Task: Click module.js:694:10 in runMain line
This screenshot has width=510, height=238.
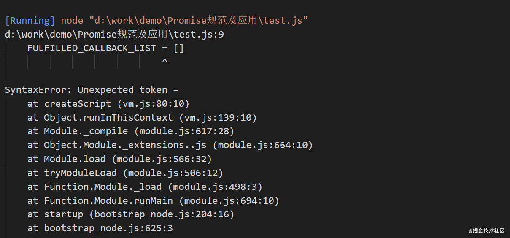Action: [x=229, y=201]
